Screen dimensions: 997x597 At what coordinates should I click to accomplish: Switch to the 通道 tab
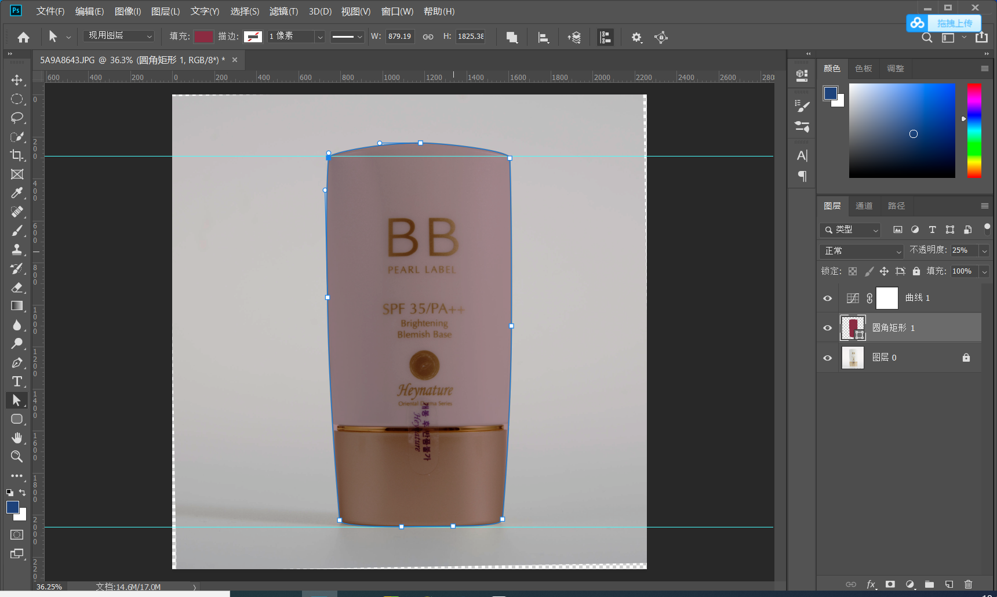[x=864, y=206]
